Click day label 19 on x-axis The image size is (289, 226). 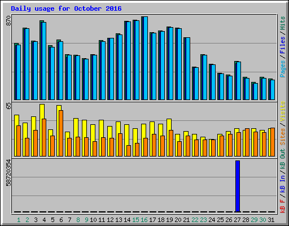click(x=169, y=220)
